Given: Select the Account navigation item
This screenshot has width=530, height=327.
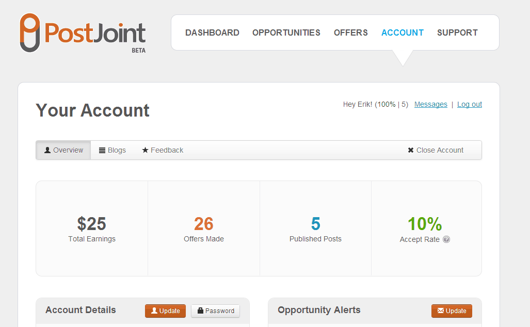Looking at the screenshot, I should point(403,33).
